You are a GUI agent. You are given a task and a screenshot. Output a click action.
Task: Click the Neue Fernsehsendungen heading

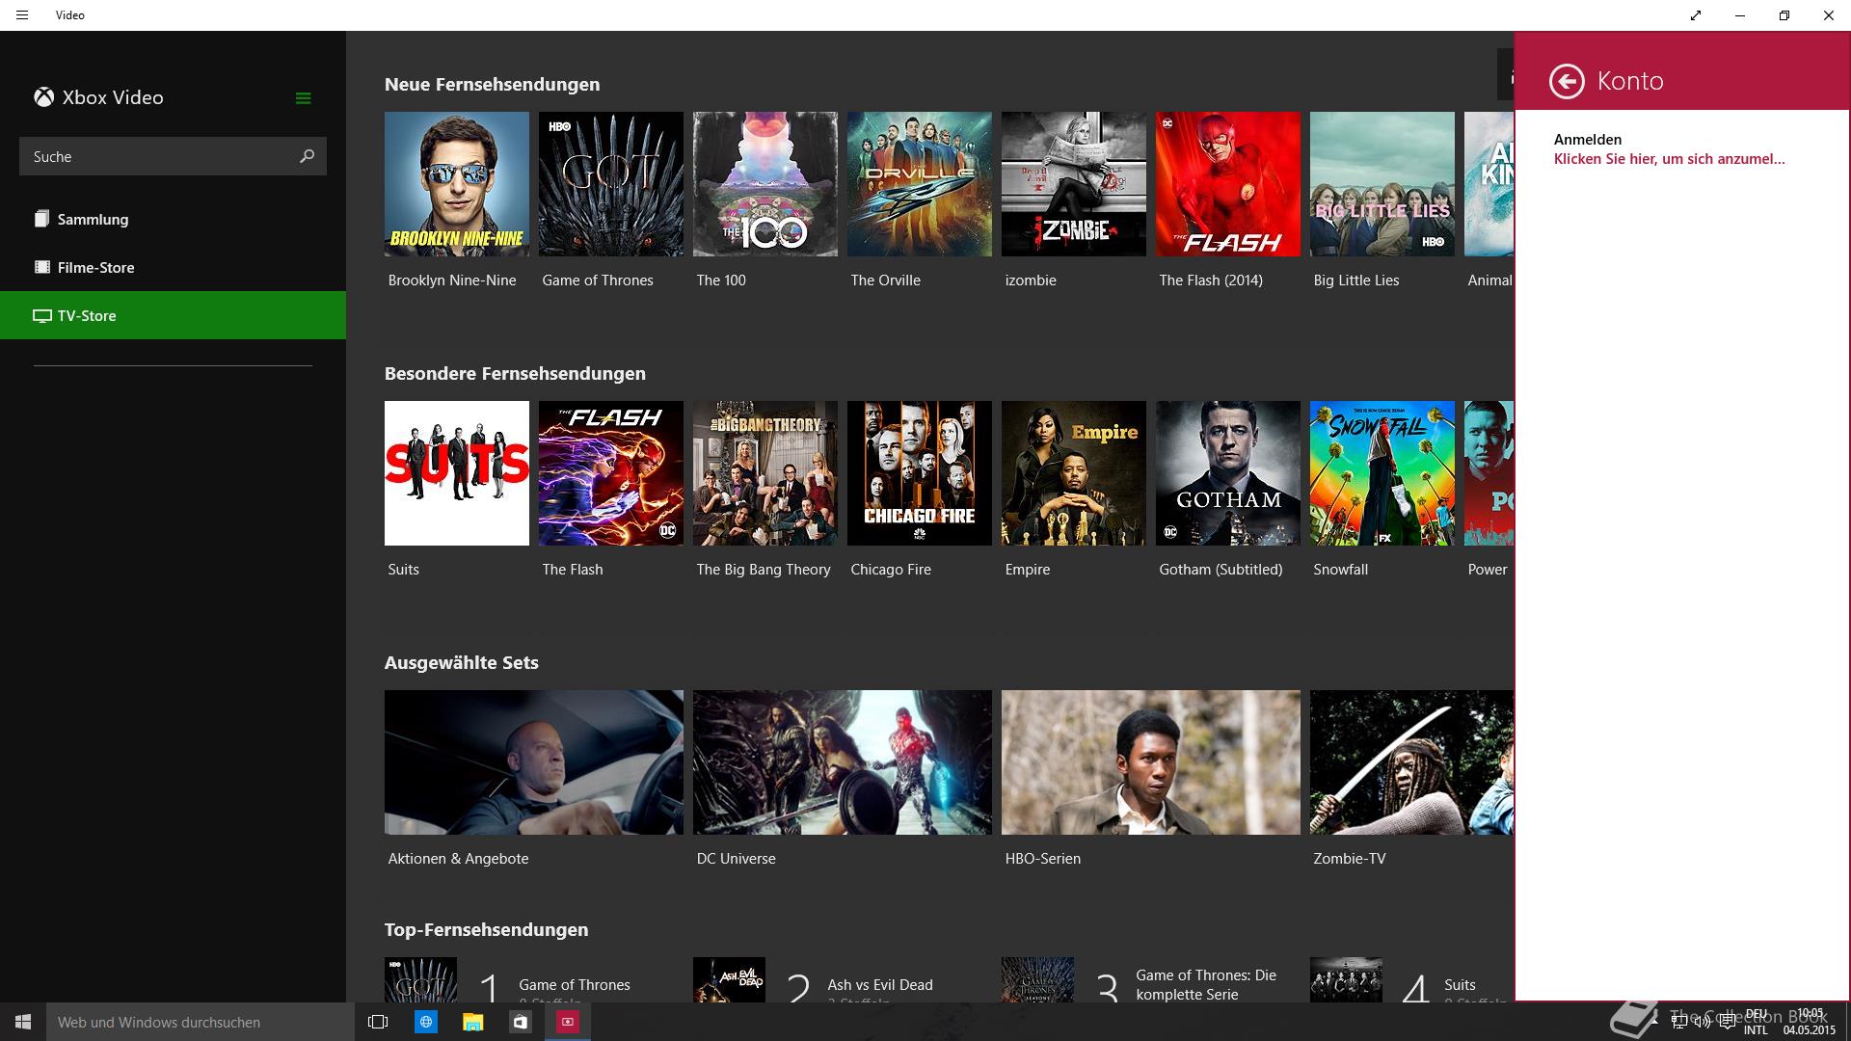click(492, 84)
